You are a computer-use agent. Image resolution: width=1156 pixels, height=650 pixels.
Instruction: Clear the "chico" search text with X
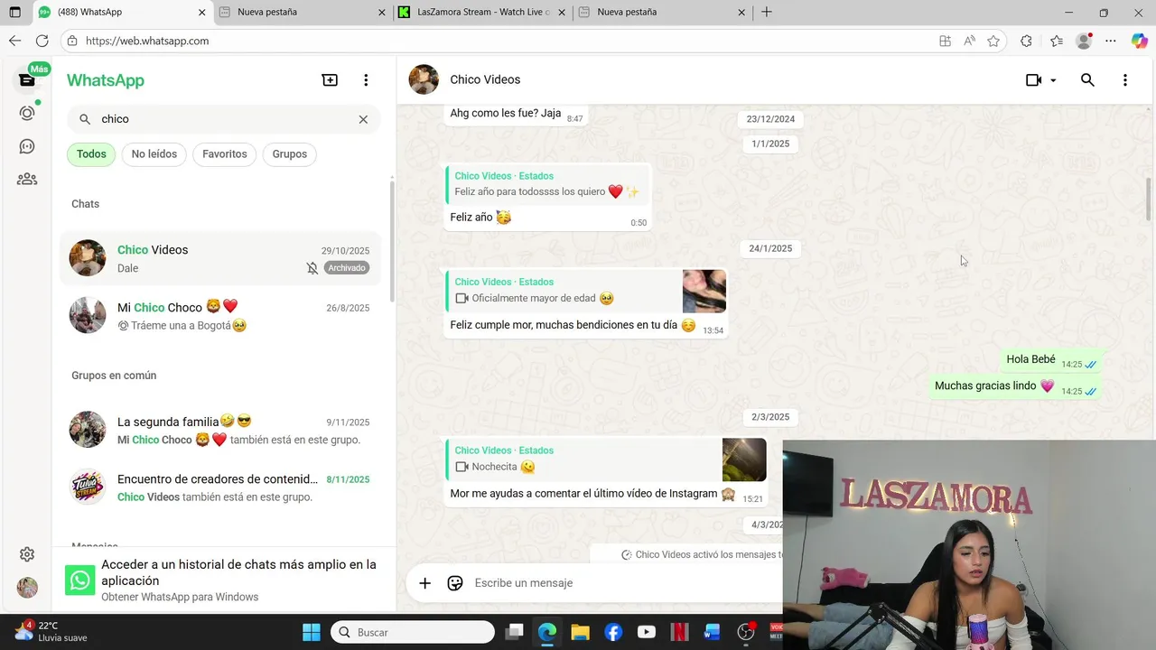pyautogui.click(x=363, y=119)
